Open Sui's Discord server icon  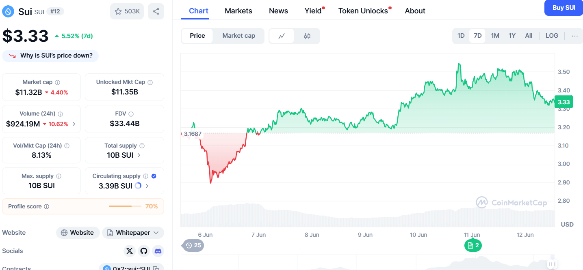158,251
